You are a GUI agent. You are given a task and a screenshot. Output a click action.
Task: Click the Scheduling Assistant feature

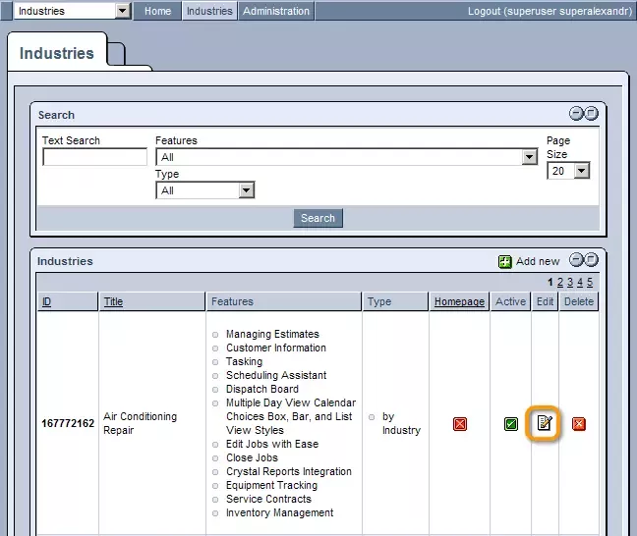pyautogui.click(x=276, y=375)
